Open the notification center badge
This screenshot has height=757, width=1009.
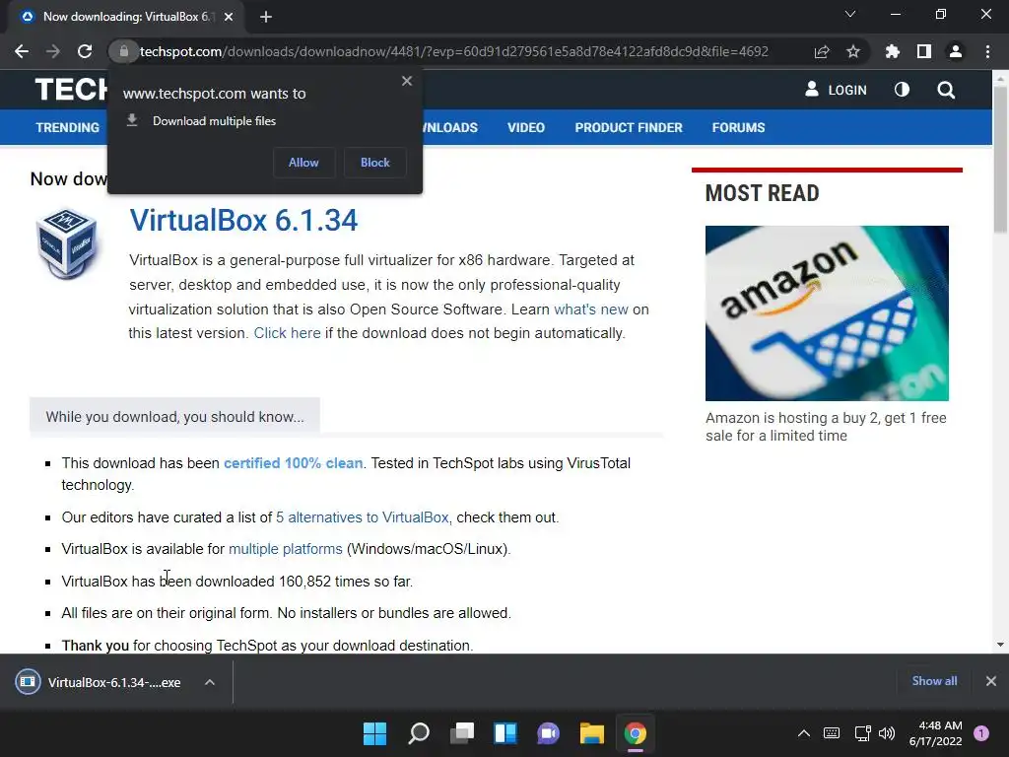tap(981, 733)
